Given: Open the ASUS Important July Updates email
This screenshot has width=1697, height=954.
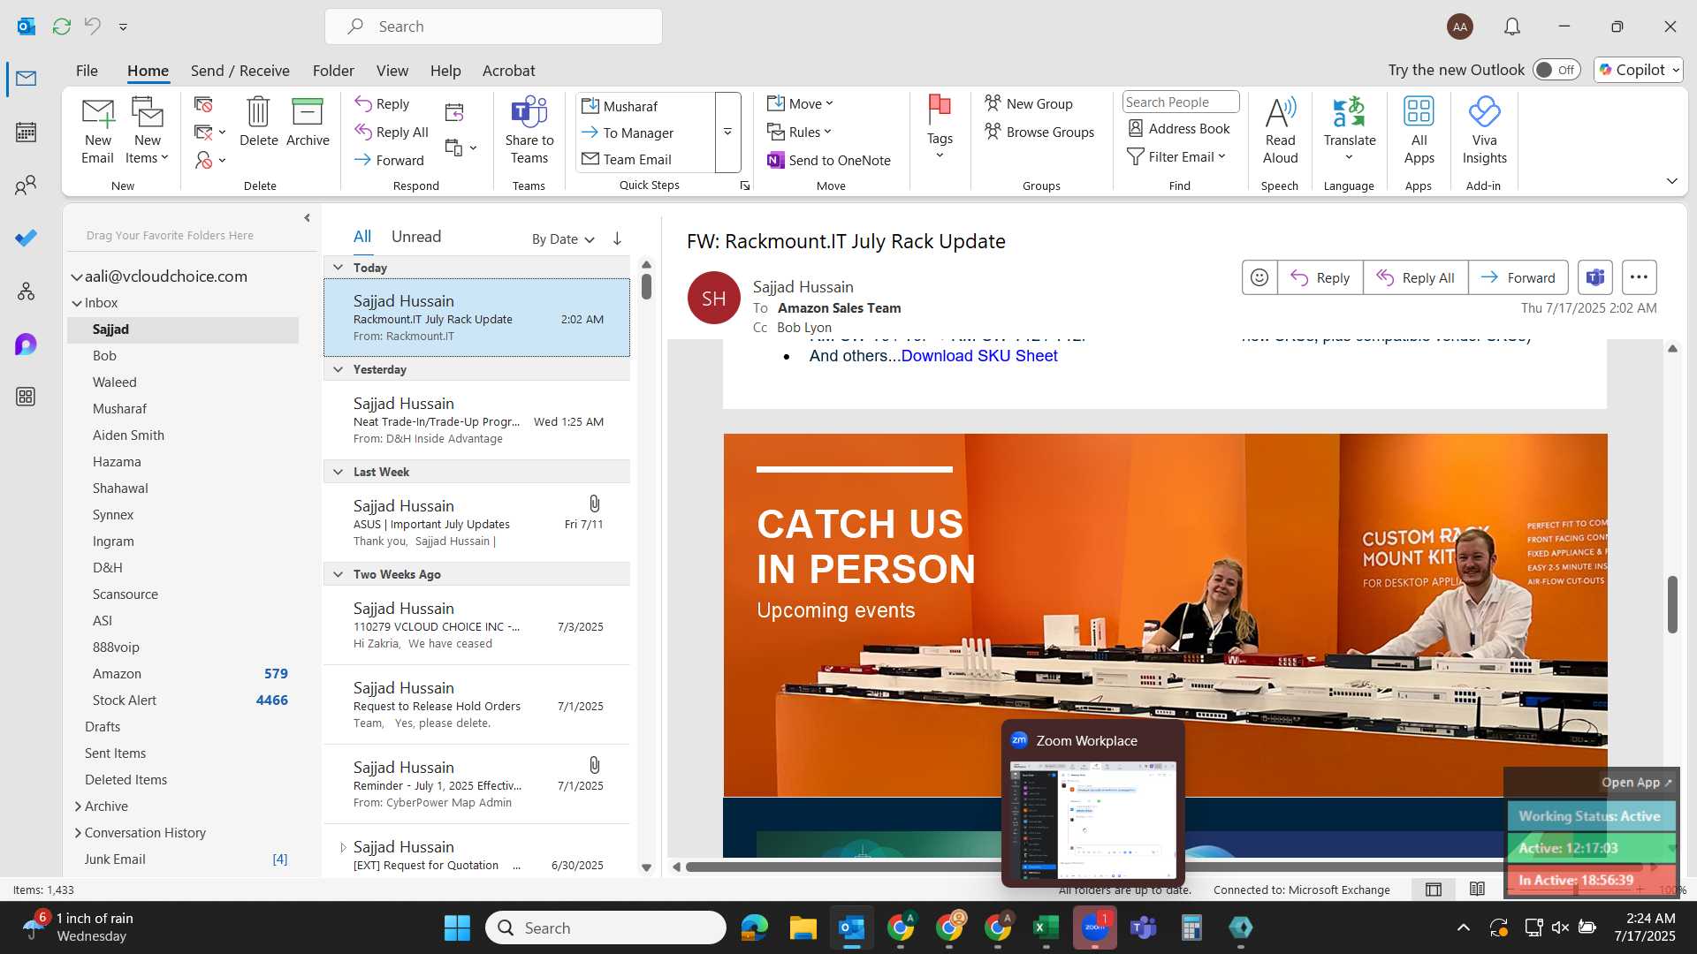Looking at the screenshot, I should coord(476,523).
